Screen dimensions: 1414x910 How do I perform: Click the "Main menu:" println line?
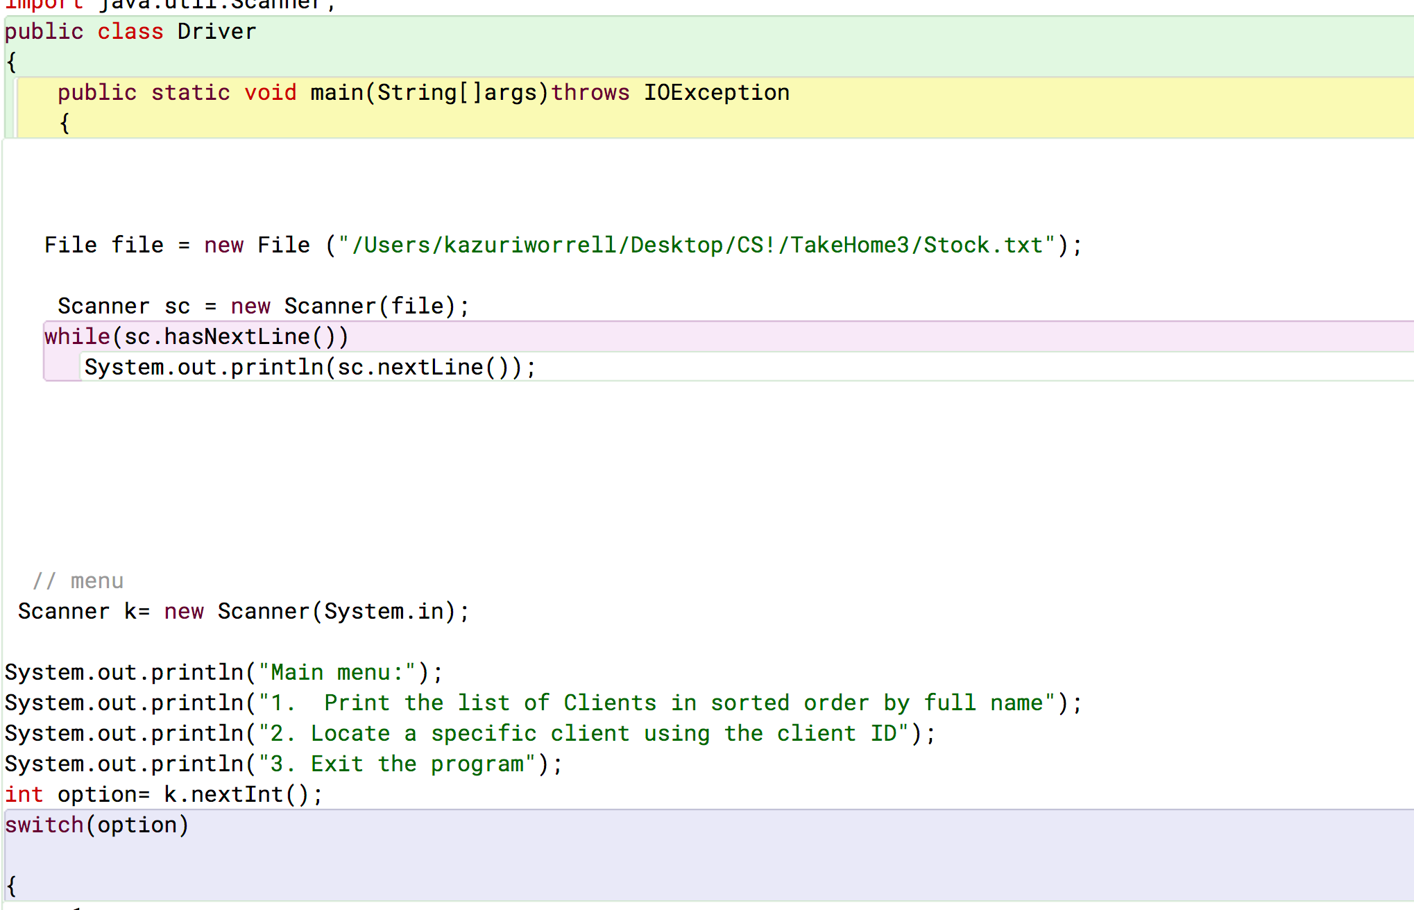[223, 673]
